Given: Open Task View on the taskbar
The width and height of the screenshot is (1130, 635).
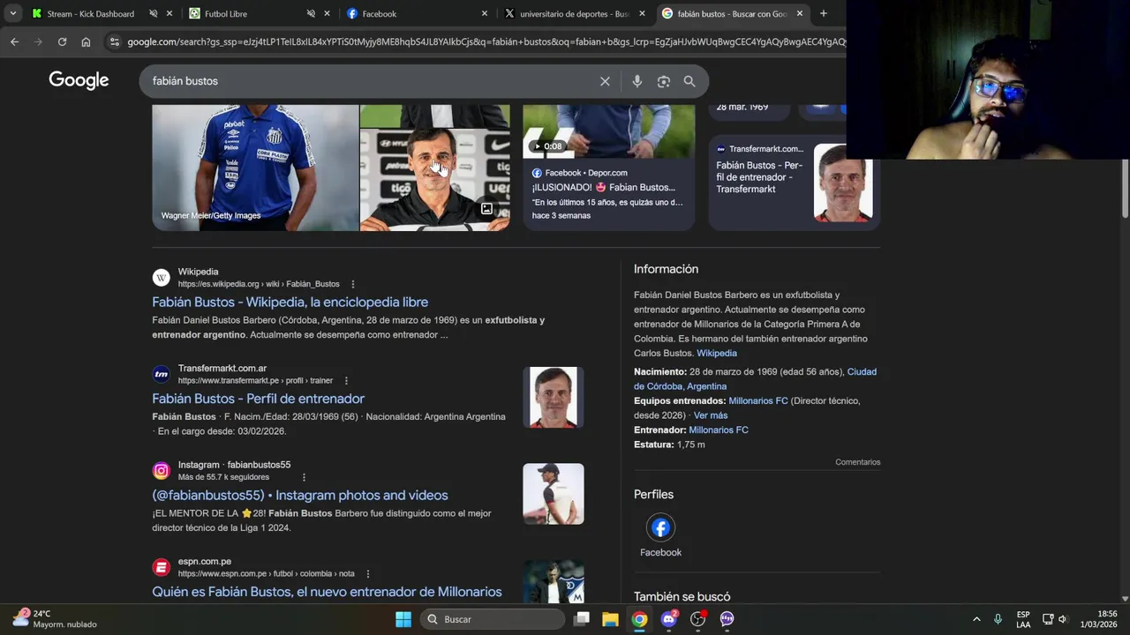Looking at the screenshot, I should pos(581,619).
